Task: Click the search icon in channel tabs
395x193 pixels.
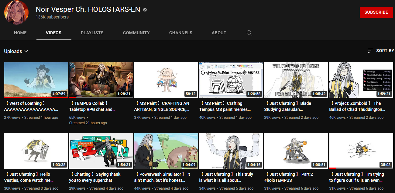Action: 249,33
